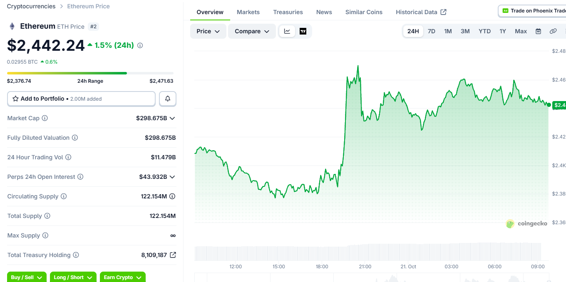Expand the Market Cap details chevron
The image size is (566, 282).
click(172, 118)
